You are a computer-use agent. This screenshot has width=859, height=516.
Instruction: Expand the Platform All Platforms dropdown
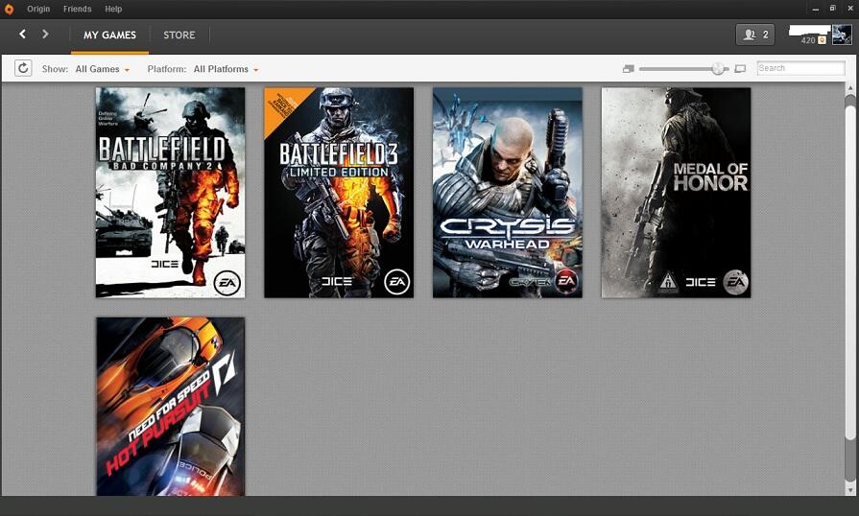(226, 69)
